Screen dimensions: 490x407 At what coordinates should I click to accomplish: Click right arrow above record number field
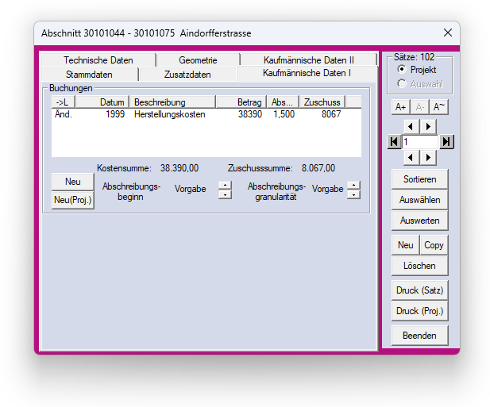(x=428, y=126)
